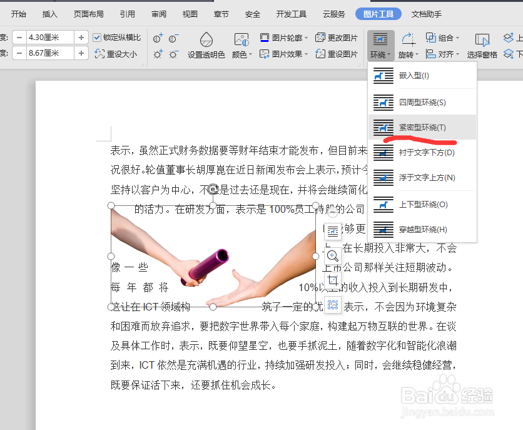Choose 紧密型环绕(T) wrap option

pyautogui.click(x=422, y=128)
